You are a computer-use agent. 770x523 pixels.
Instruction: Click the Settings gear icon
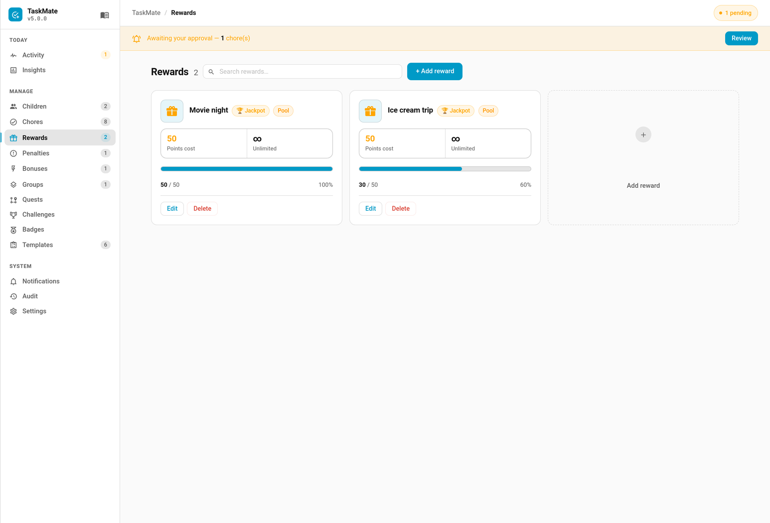pos(13,311)
